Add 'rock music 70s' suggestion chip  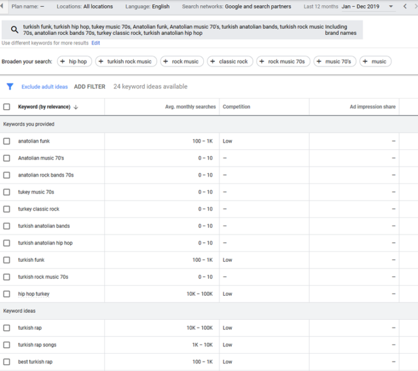[282, 61]
